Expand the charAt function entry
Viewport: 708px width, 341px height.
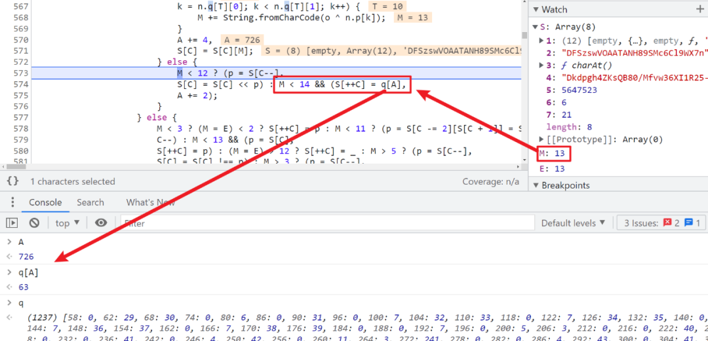542,65
